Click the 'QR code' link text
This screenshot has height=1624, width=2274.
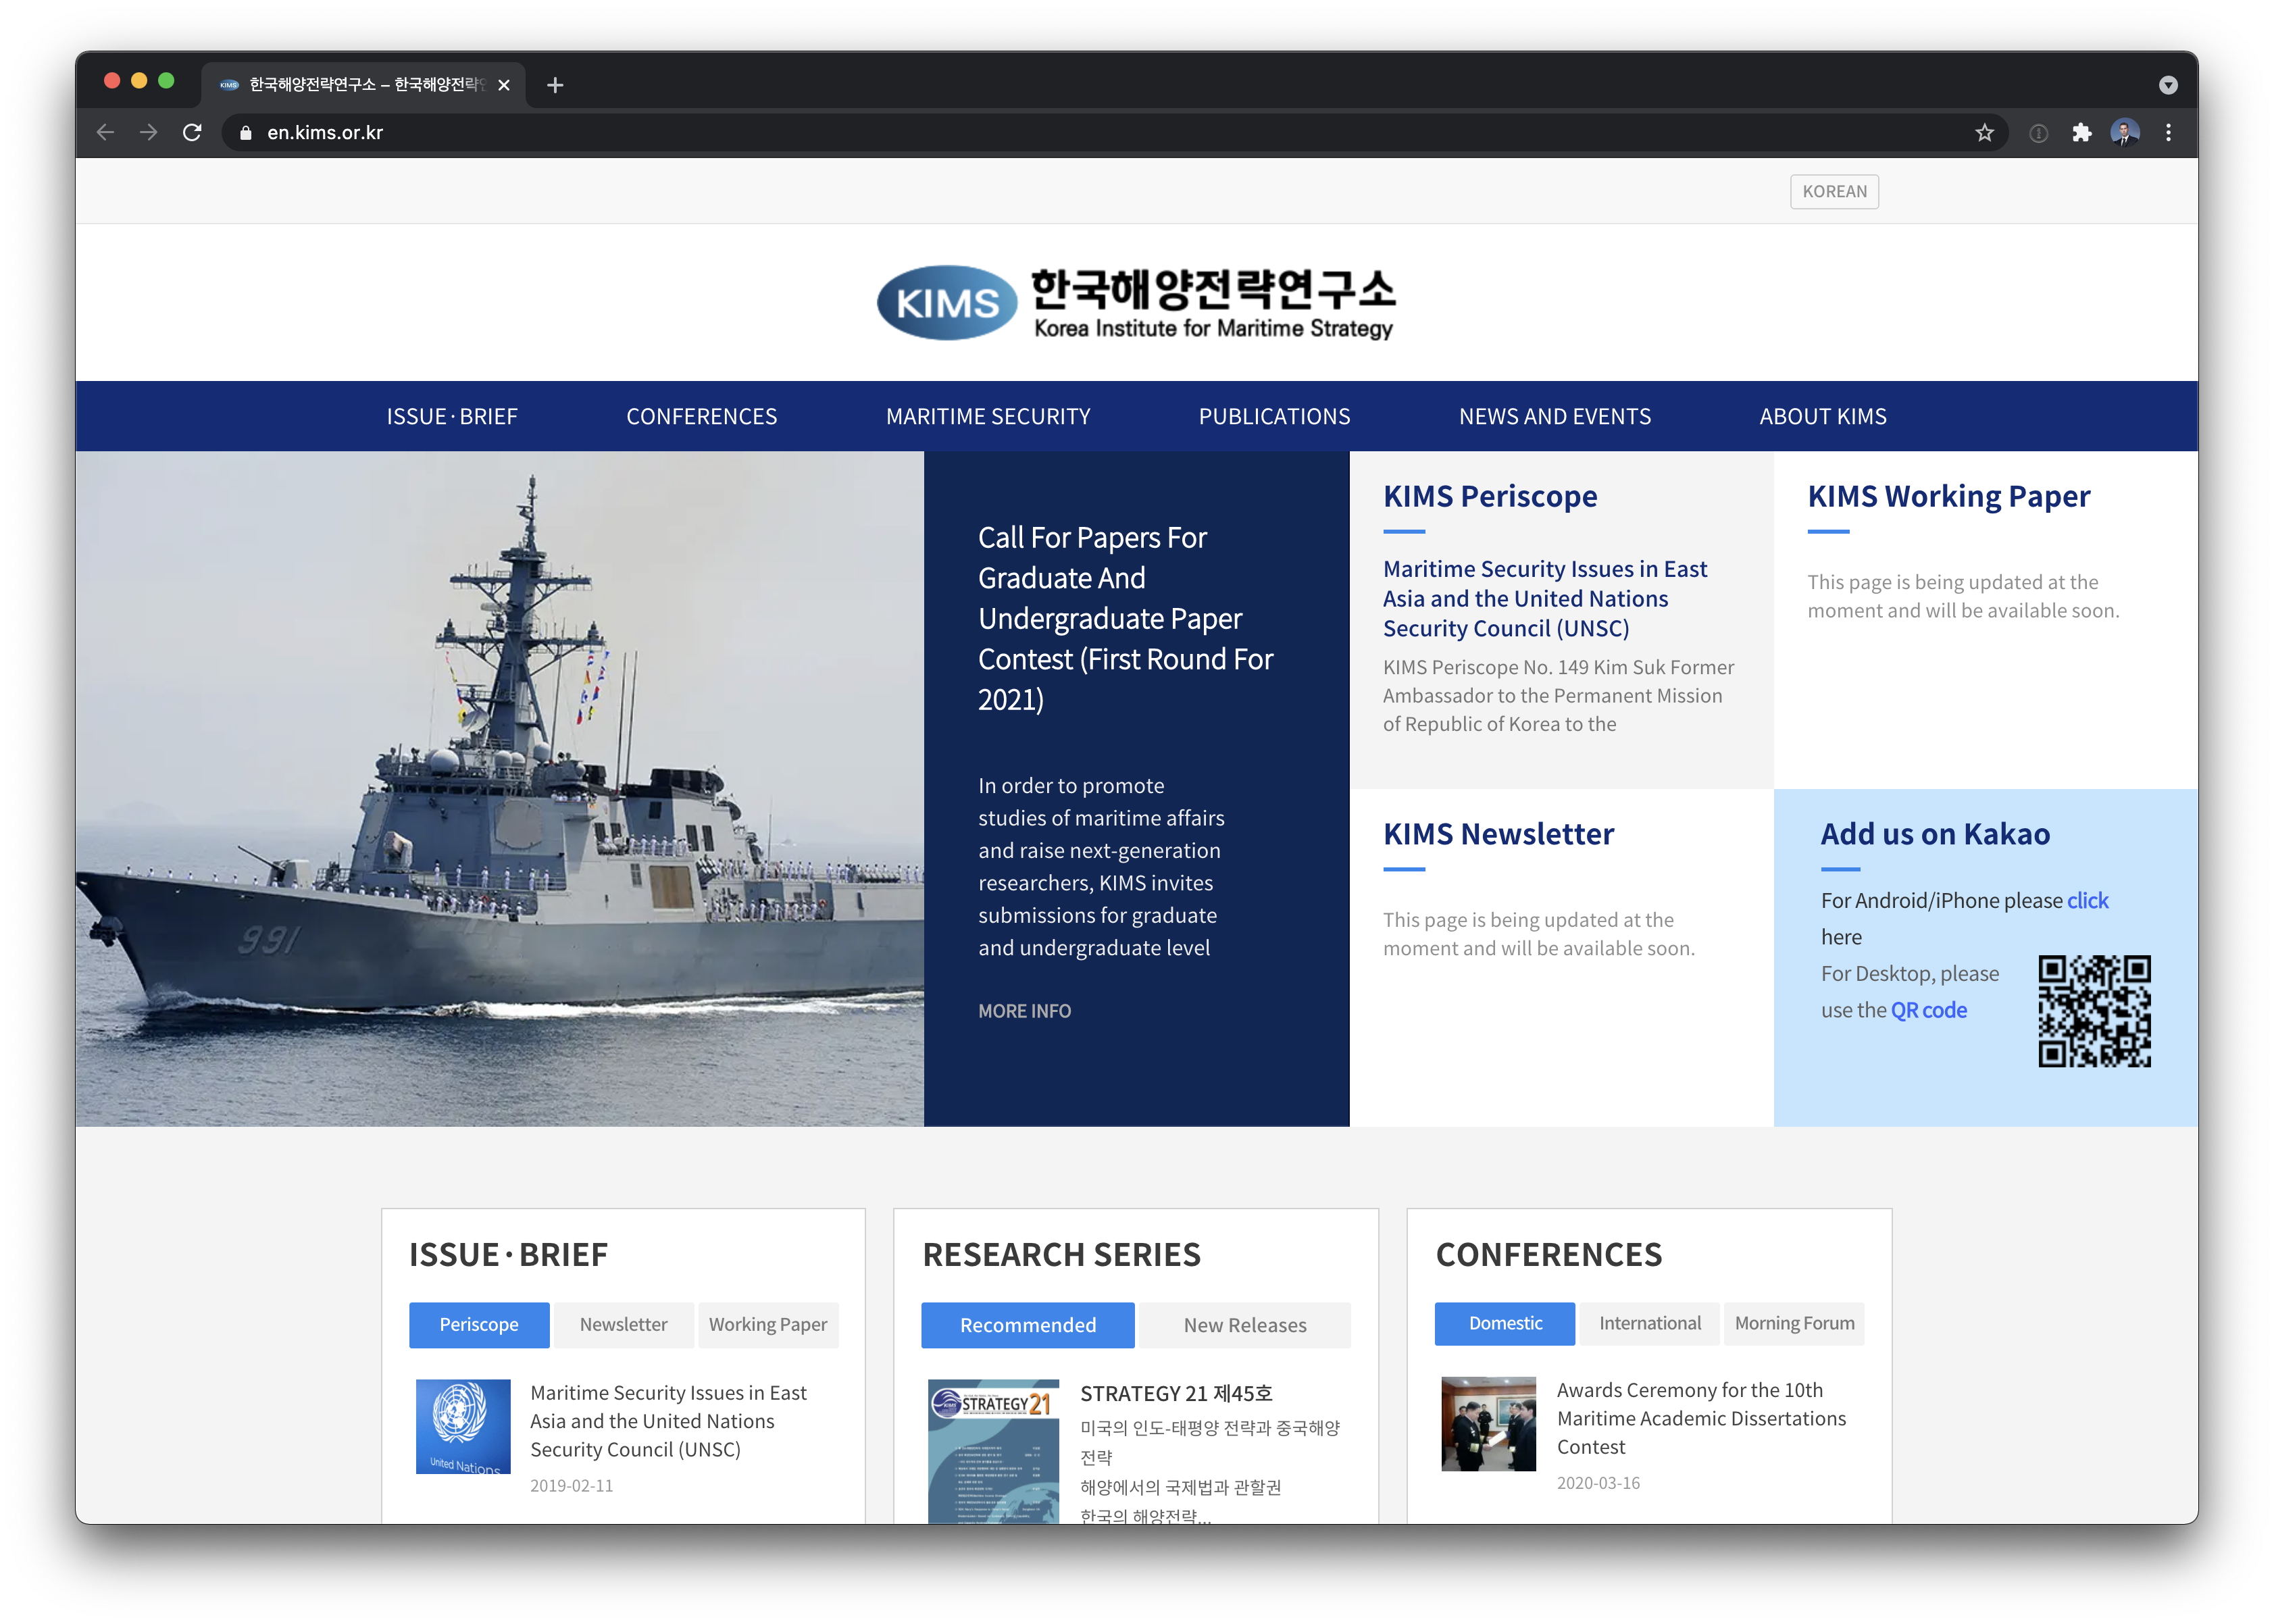pos(1929,1011)
